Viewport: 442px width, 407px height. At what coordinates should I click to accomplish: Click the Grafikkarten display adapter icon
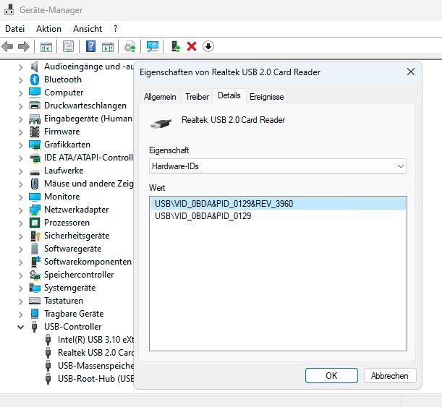coord(35,145)
